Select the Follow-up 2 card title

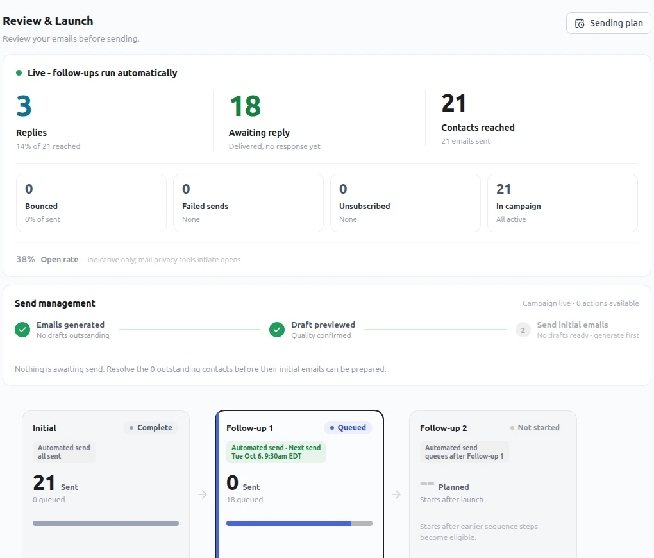pyautogui.click(x=443, y=428)
